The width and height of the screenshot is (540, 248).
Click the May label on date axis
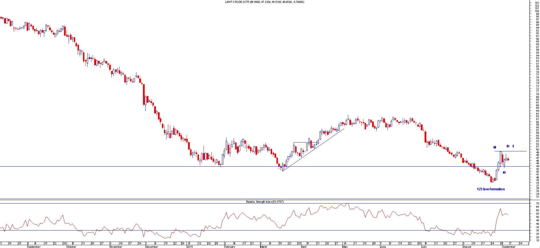(x=345, y=247)
